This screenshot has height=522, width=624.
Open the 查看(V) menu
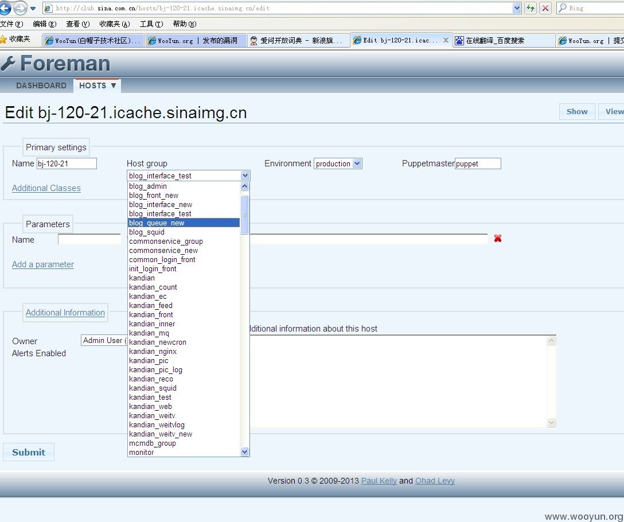pyautogui.click(x=78, y=24)
